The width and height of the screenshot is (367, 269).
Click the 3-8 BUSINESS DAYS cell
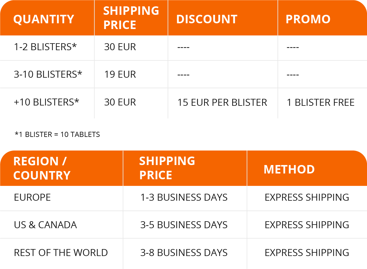(x=184, y=253)
